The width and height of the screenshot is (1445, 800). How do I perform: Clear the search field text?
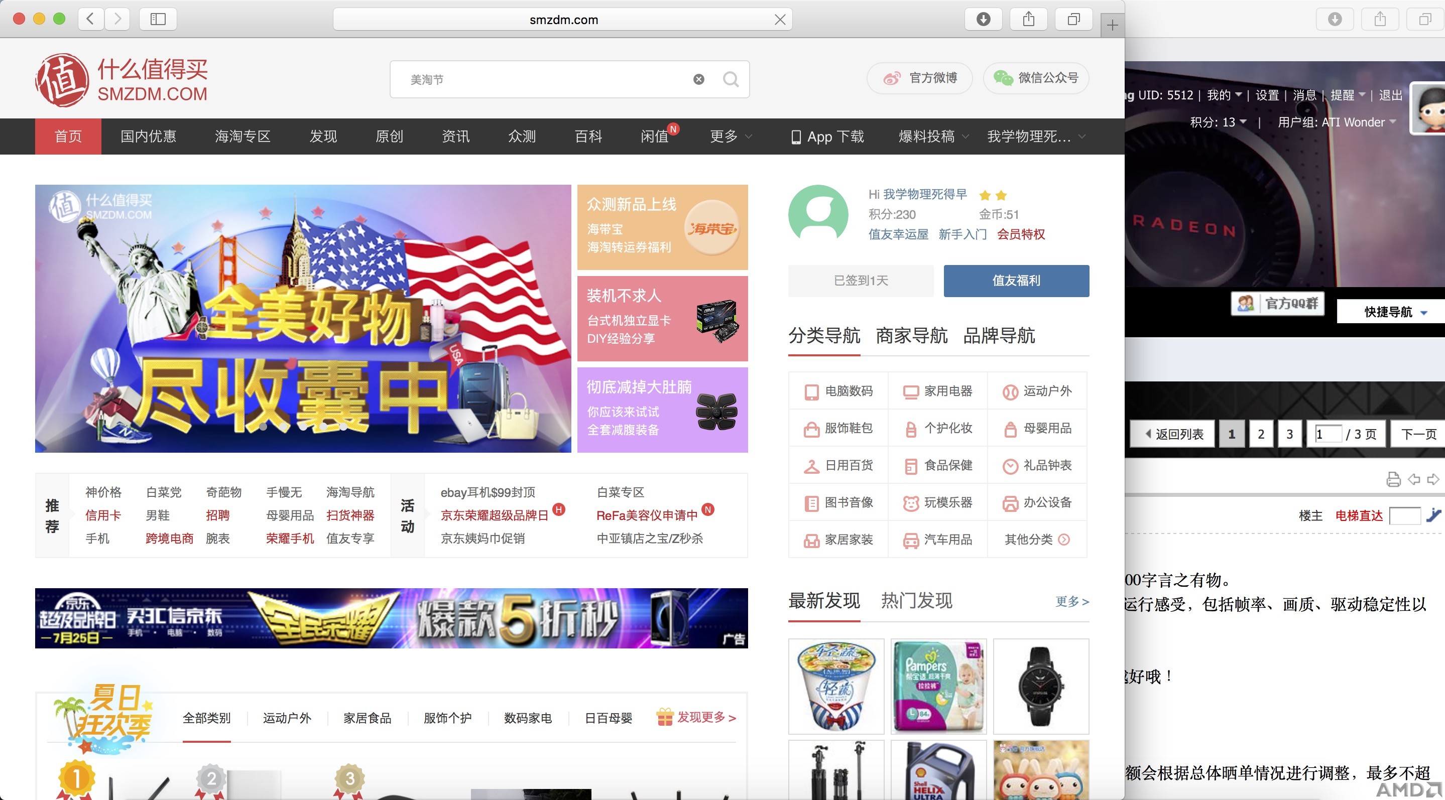[x=698, y=79]
